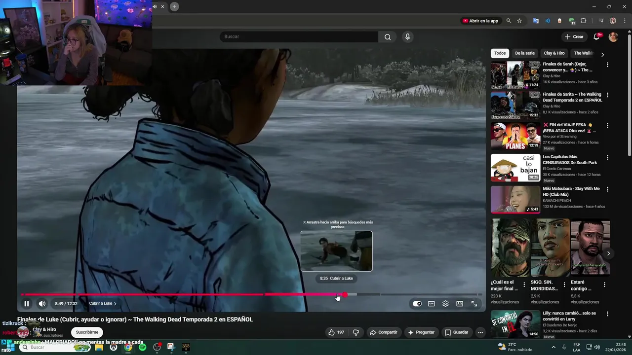
Task: Open the browser media control icon
Action: pos(601,21)
